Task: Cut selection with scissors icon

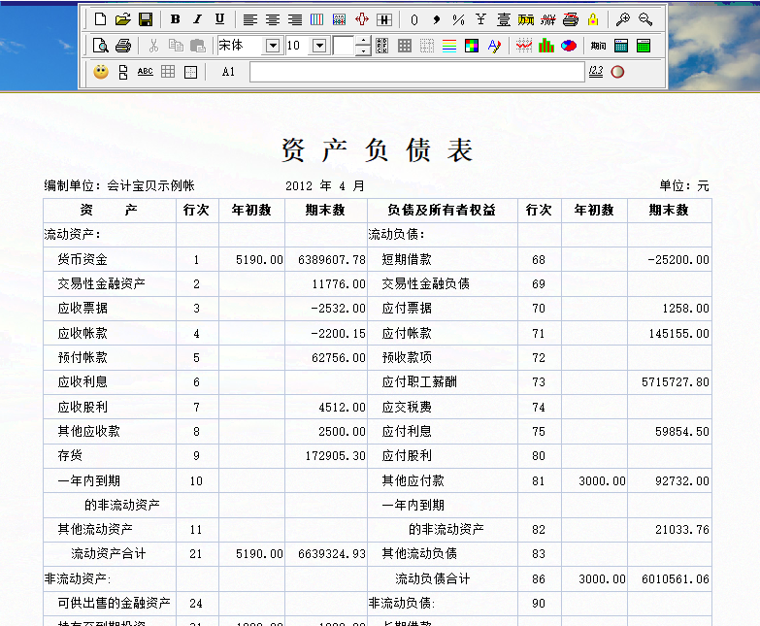Action: coord(153,46)
